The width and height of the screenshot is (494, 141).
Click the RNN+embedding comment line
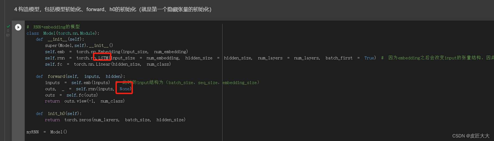54,27
